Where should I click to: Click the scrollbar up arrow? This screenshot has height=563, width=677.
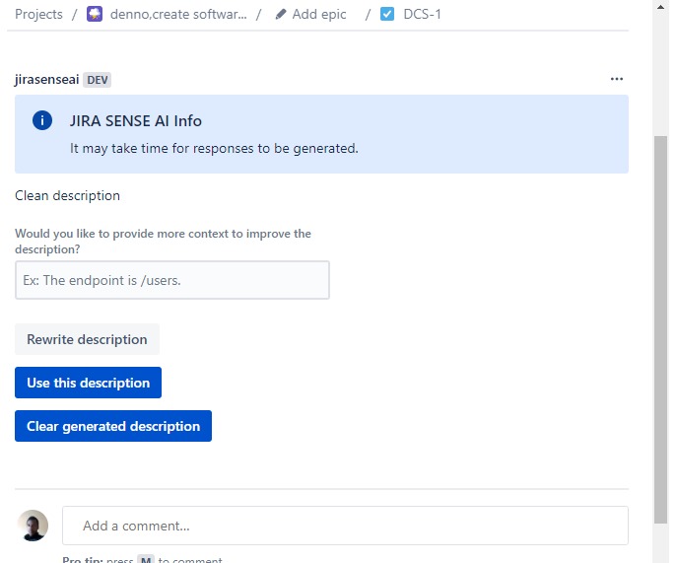click(660, 7)
